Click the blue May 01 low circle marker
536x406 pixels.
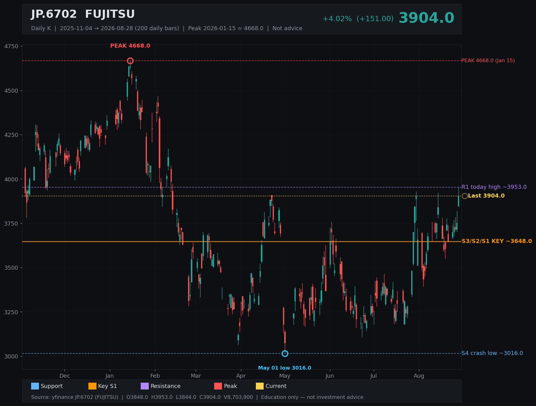tap(285, 353)
